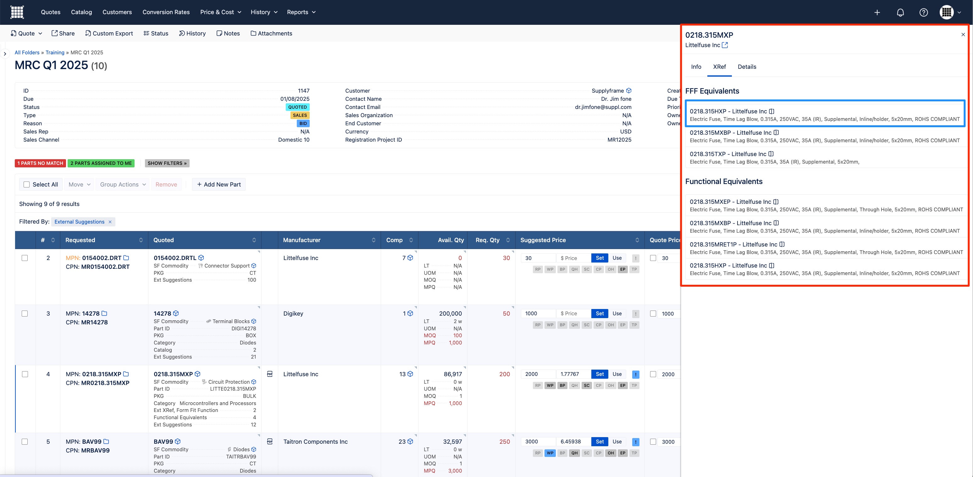Click folder icon next to 0154002.DRT

126,258
